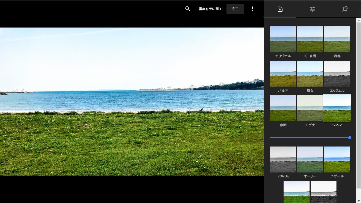Apply the 自動 auto filter
Screen dimensions: 361x203
click(310, 39)
